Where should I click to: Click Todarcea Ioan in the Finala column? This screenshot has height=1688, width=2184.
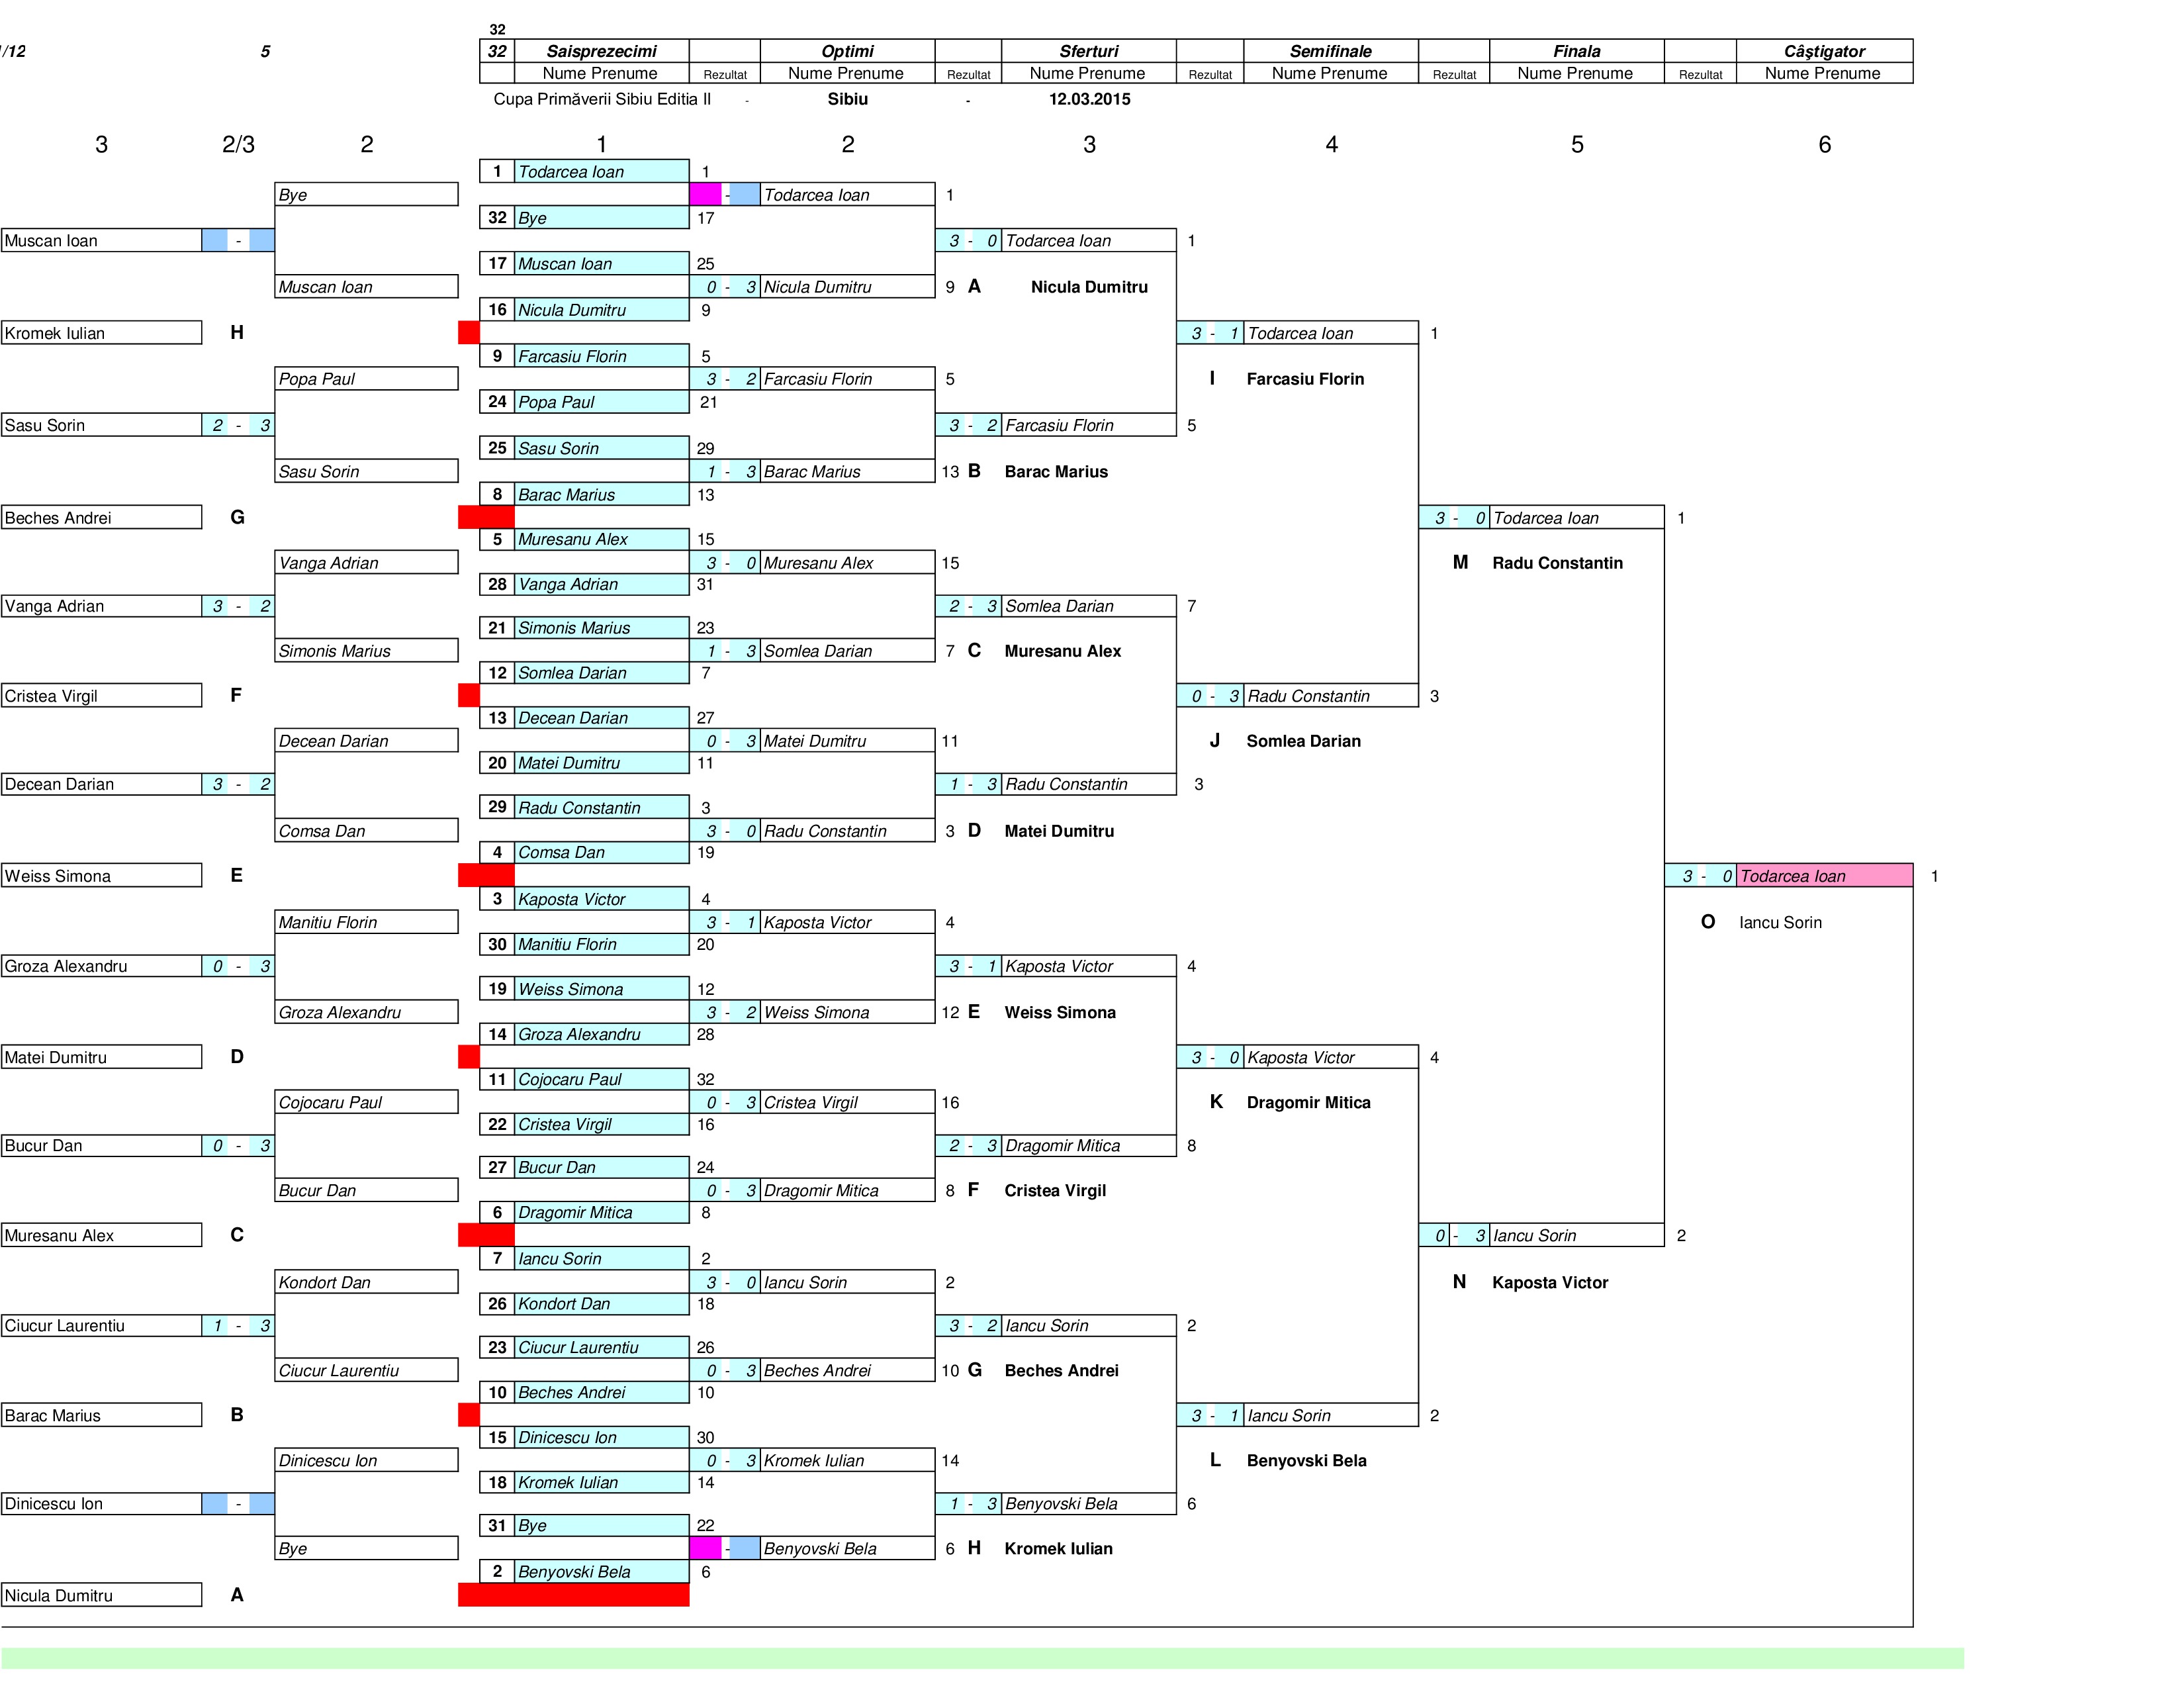tap(1576, 518)
